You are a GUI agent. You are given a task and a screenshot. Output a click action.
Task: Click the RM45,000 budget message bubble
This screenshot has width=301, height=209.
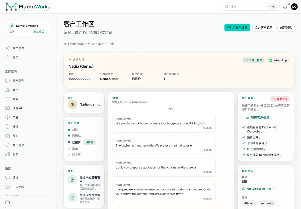pos(164,123)
